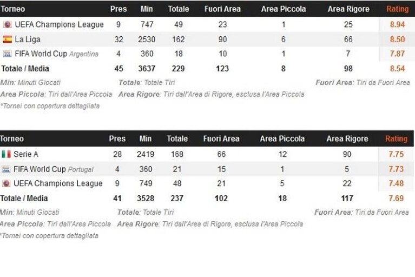
Task: Sort second table by Rating column
Action: click(x=396, y=138)
